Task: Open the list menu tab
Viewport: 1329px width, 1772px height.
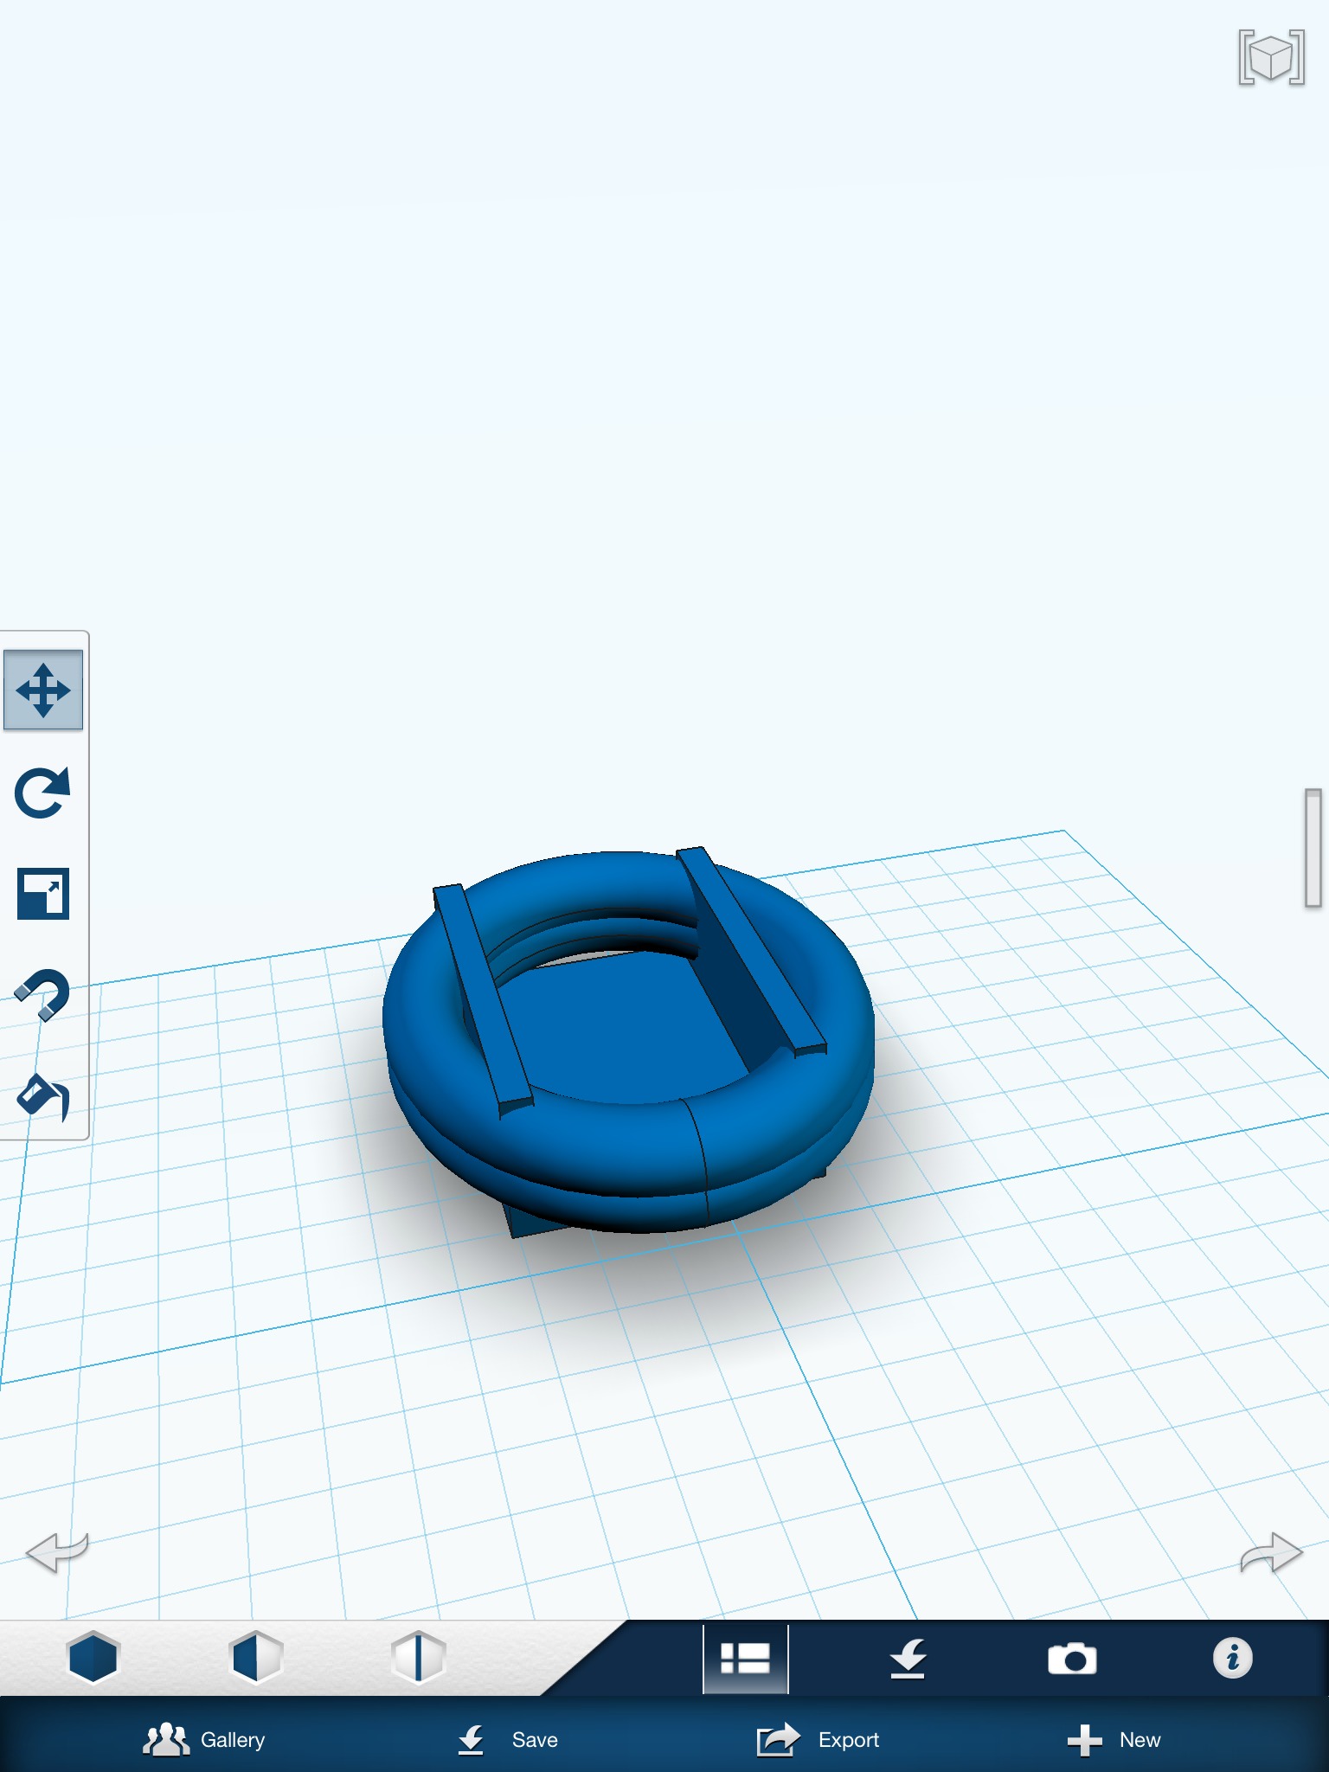Action: (746, 1659)
